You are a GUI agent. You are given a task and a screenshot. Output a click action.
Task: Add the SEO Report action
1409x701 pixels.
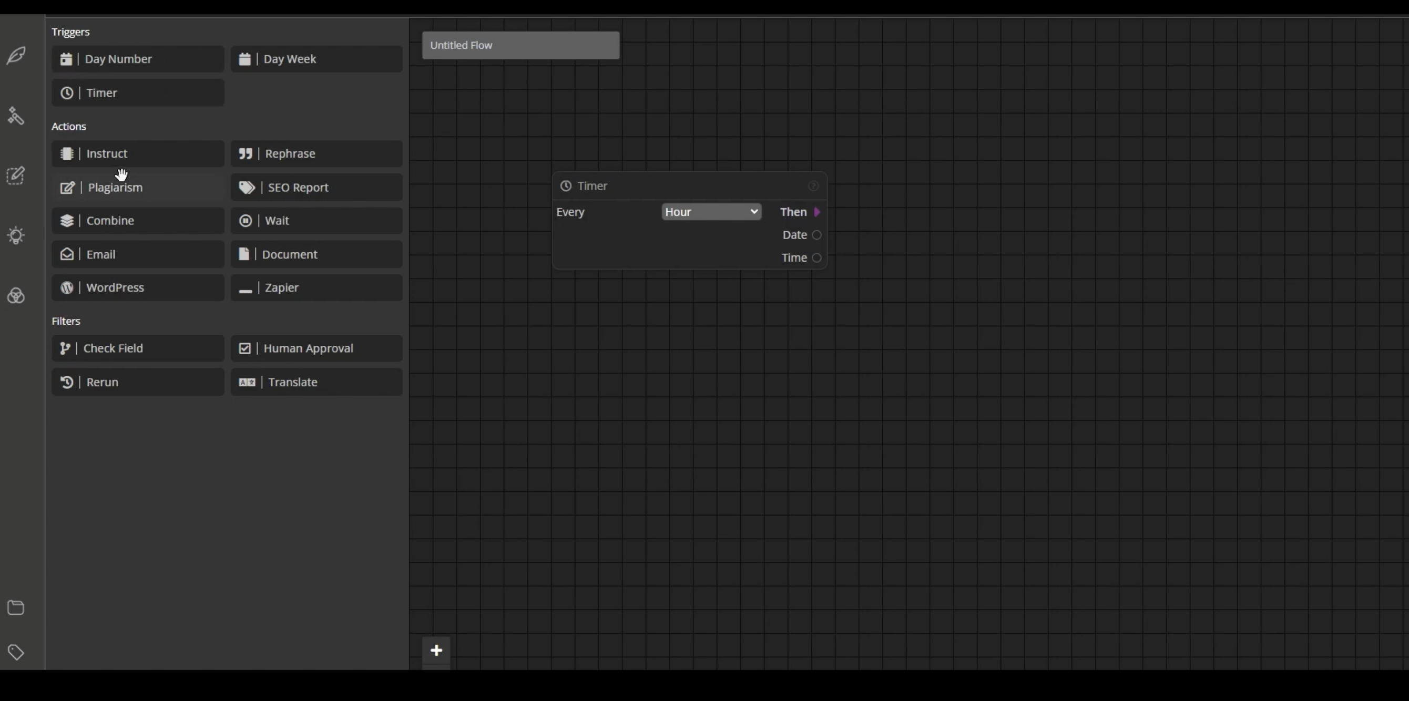(x=316, y=188)
